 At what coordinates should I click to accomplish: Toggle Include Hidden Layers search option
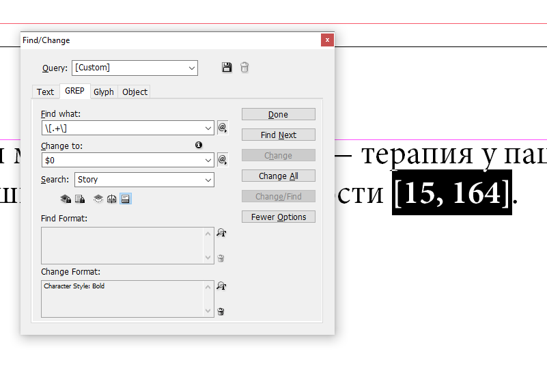98,199
